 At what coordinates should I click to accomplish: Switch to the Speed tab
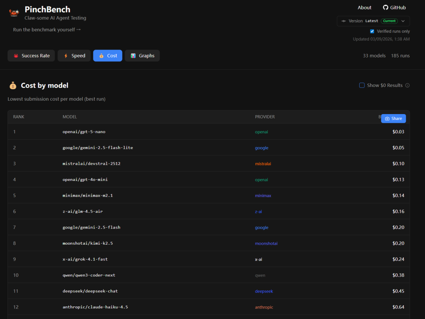(74, 56)
